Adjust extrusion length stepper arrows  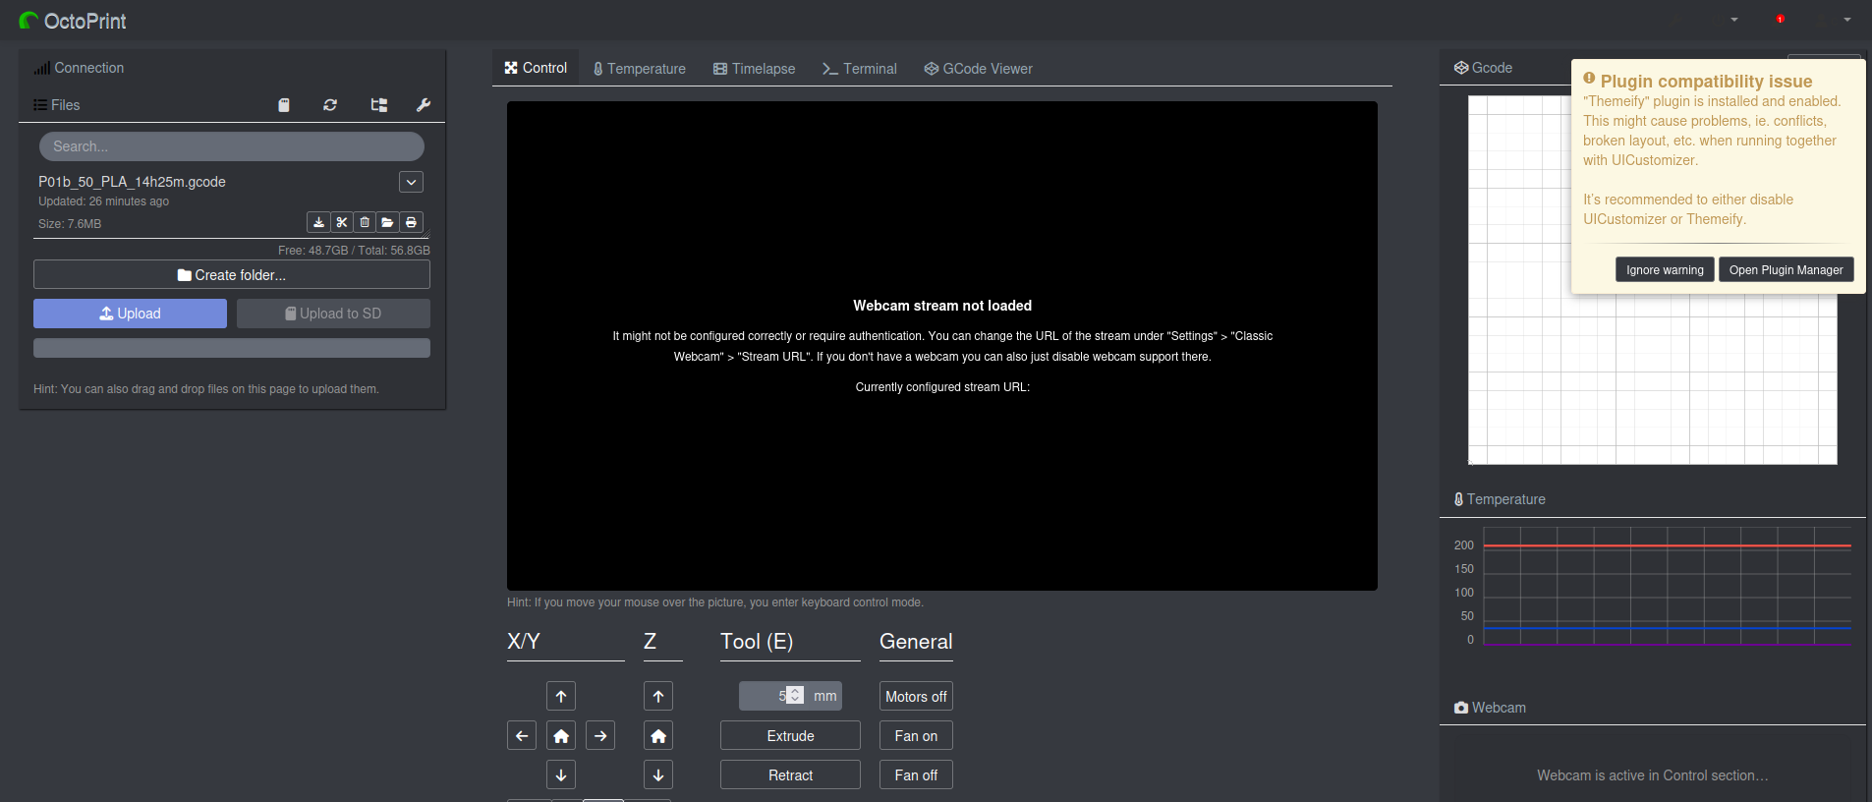tap(795, 695)
